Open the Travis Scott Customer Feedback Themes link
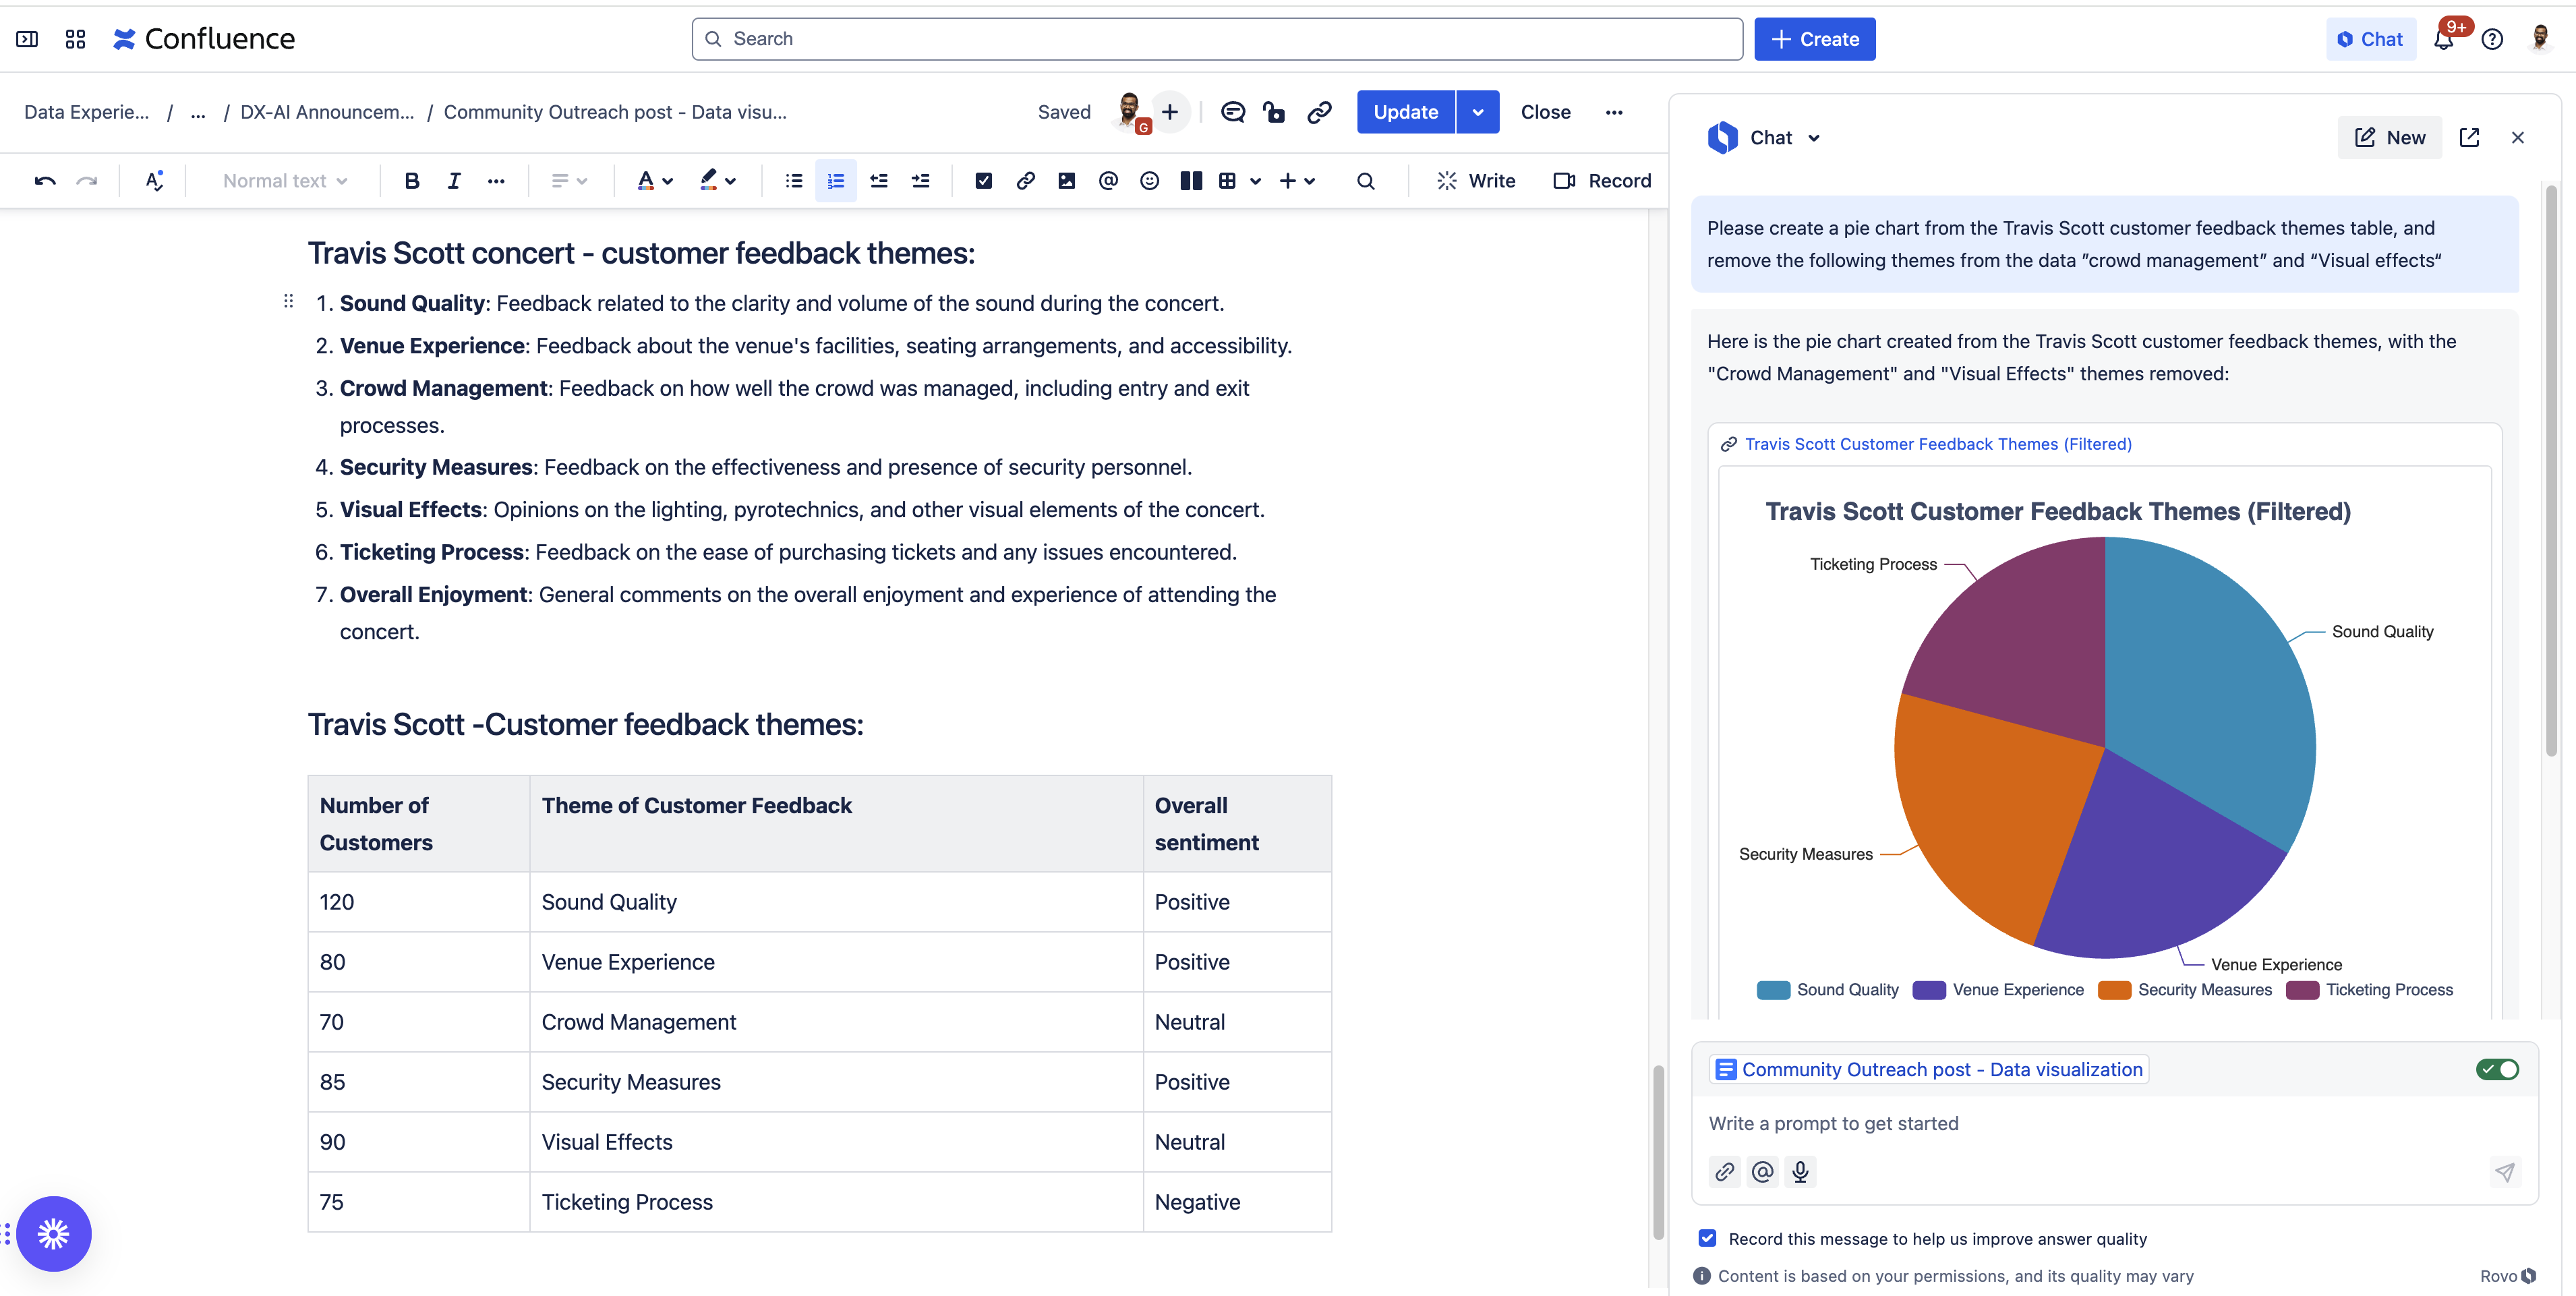This screenshot has height=1296, width=2576. [x=1937, y=444]
